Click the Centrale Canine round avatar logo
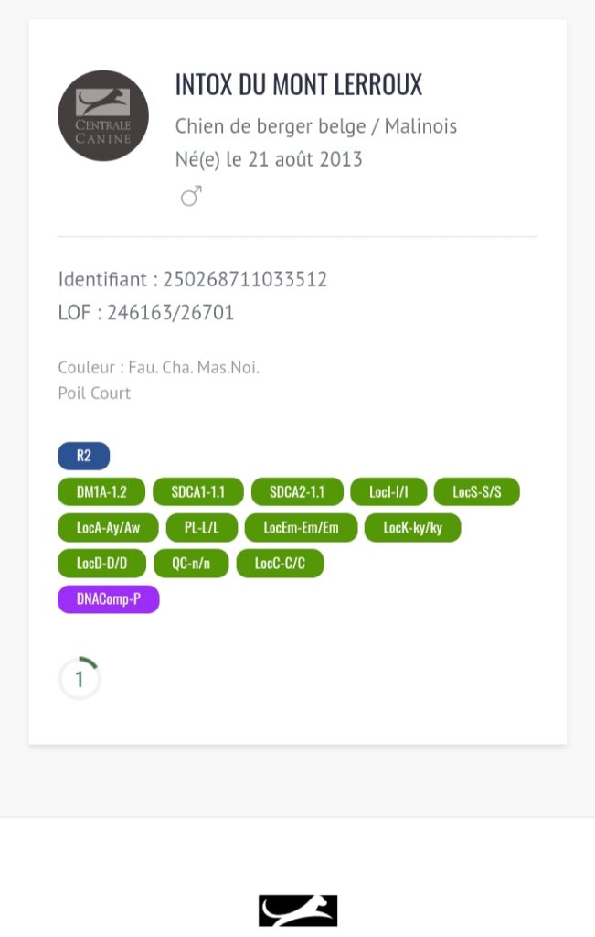 (x=103, y=116)
